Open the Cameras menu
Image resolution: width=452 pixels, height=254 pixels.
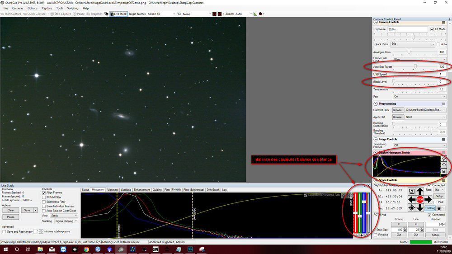(x=17, y=8)
